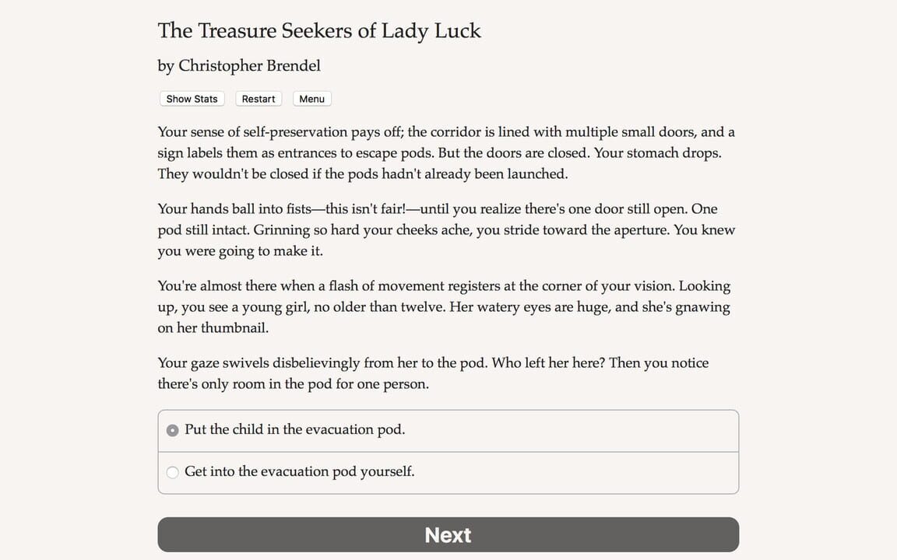Open game options via the Menu button
This screenshot has height=560, width=897.
point(311,98)
